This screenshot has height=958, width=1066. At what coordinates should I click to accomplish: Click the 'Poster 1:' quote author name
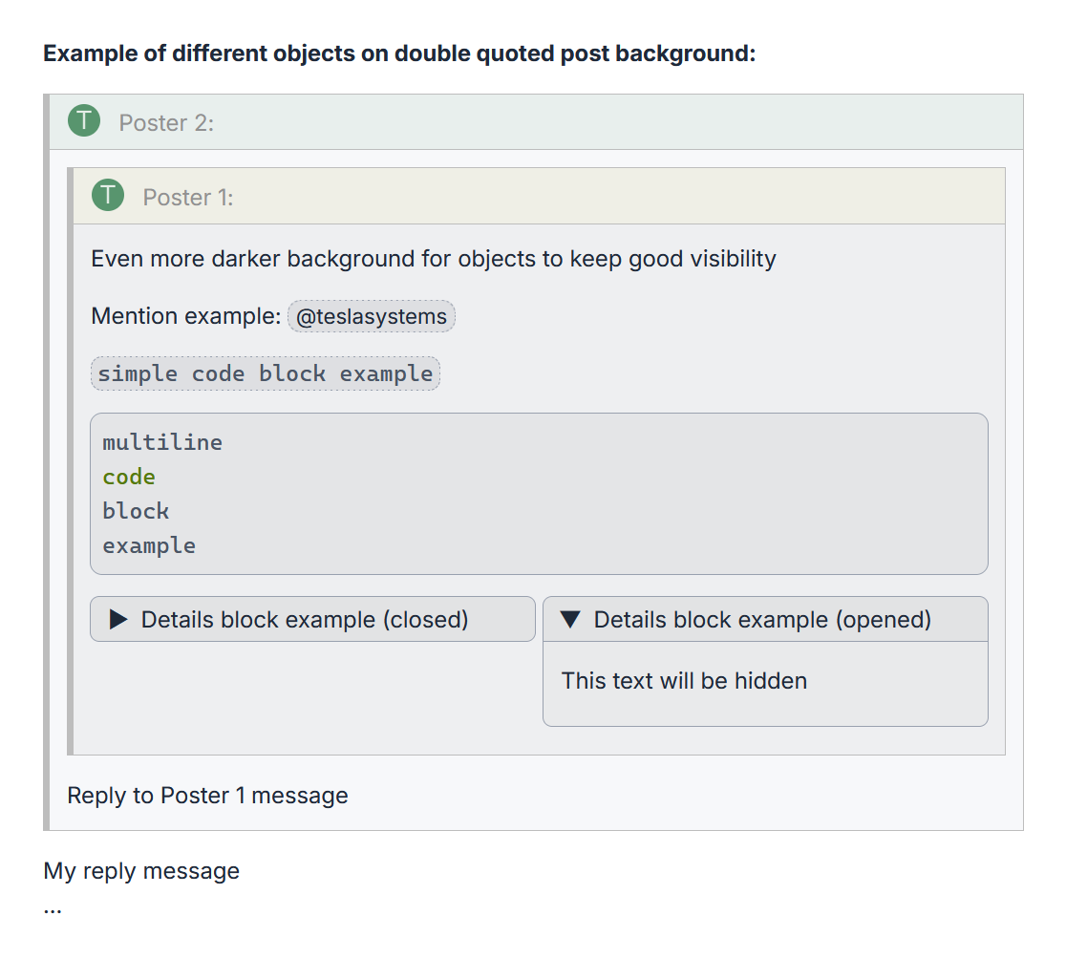188,197
